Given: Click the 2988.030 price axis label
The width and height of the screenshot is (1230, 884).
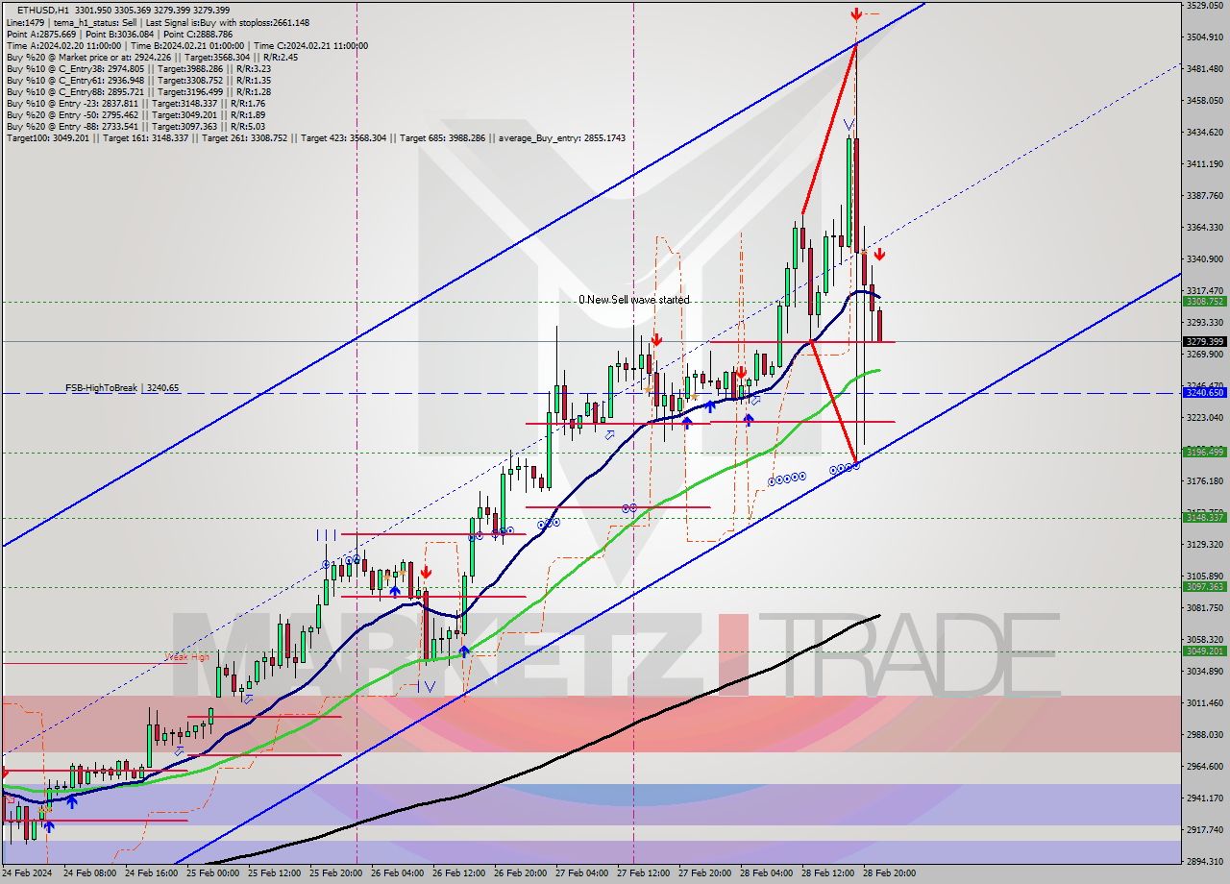Looking at the screenshot, I should coord(1204,735).
